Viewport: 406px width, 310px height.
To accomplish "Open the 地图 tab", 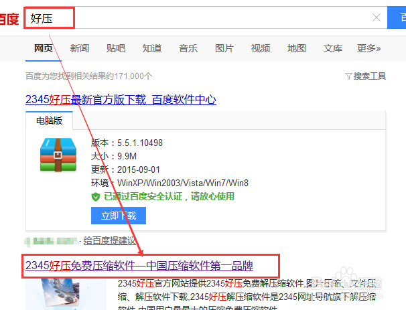I will coord(297,48).
